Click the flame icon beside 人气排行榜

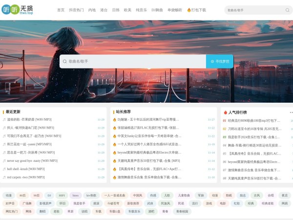click(225, 112)
